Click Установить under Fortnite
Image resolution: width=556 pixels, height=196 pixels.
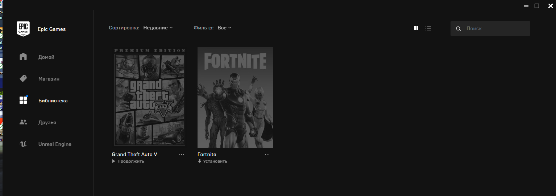coord(212,161)
